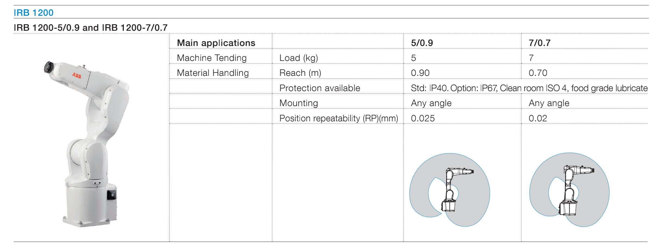Click the 5/0.9 working range diagram
The height and width of the screenshot is (247, 663).
pos(450,190)
